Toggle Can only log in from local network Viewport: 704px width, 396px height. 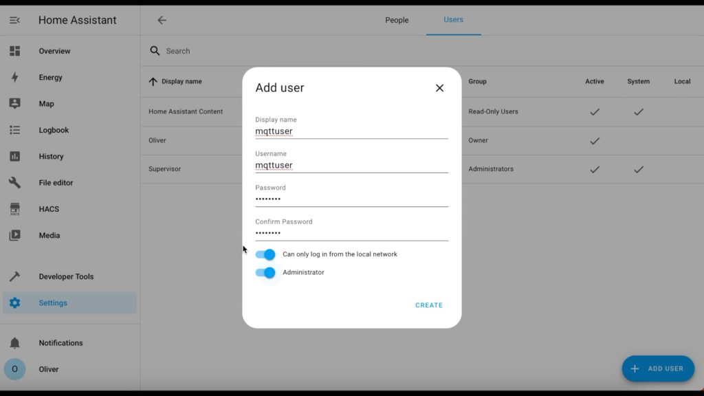[265, 254]
